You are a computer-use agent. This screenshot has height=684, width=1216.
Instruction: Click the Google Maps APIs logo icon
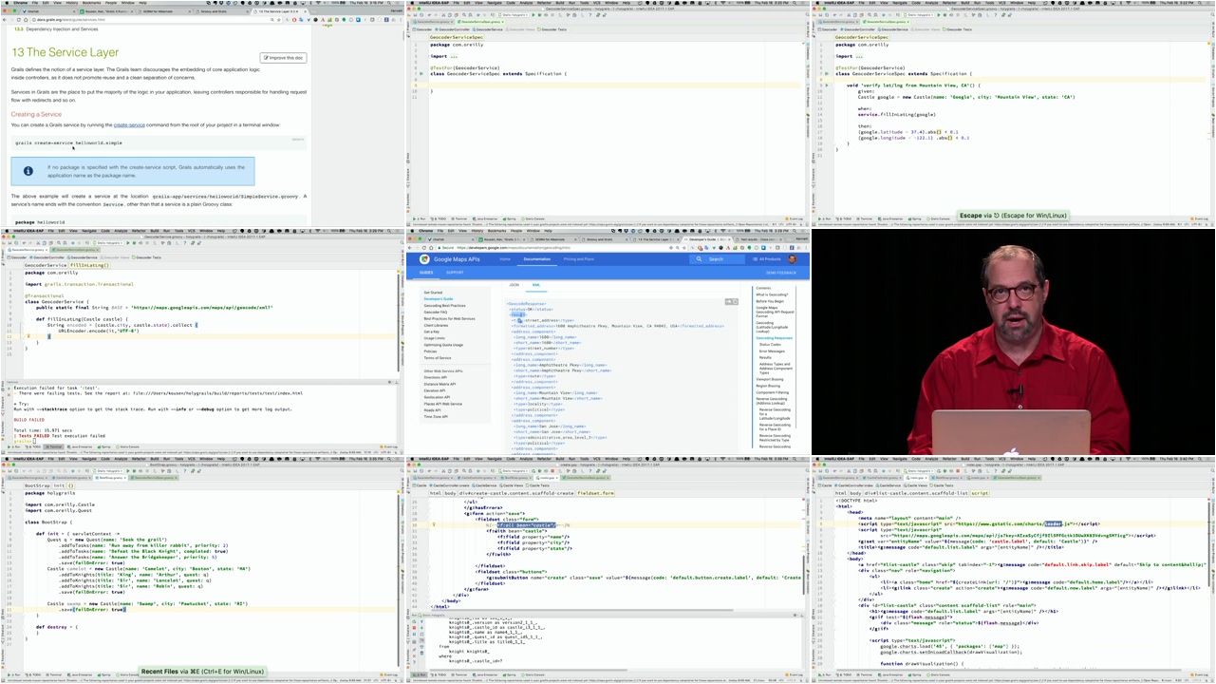[x=425, y=259]
